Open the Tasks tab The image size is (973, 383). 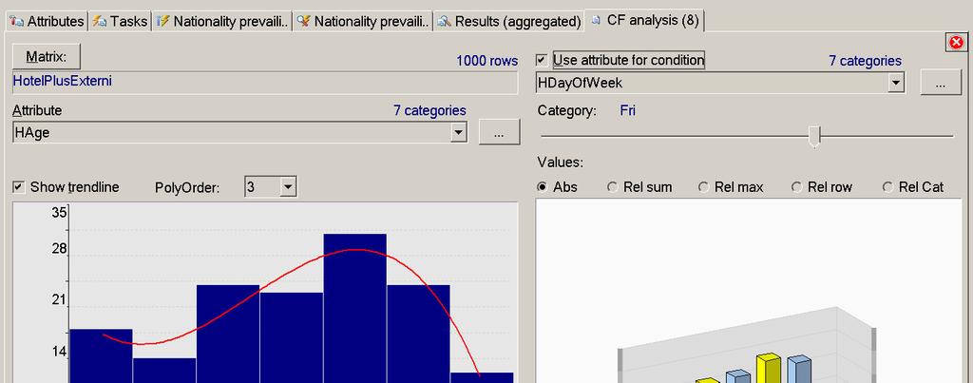tap(120, 21)
